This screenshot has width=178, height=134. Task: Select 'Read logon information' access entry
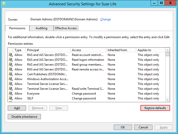(x=88, y=60)
